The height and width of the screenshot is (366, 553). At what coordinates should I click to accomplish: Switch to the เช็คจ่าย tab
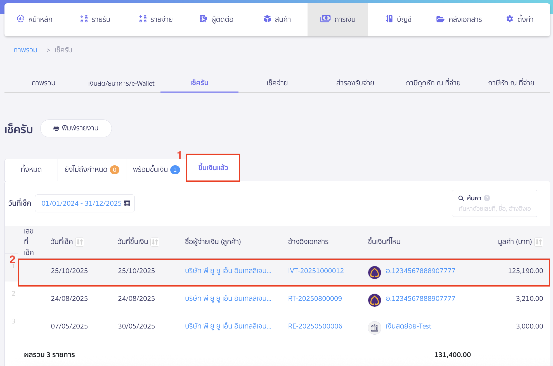[277, 83]
